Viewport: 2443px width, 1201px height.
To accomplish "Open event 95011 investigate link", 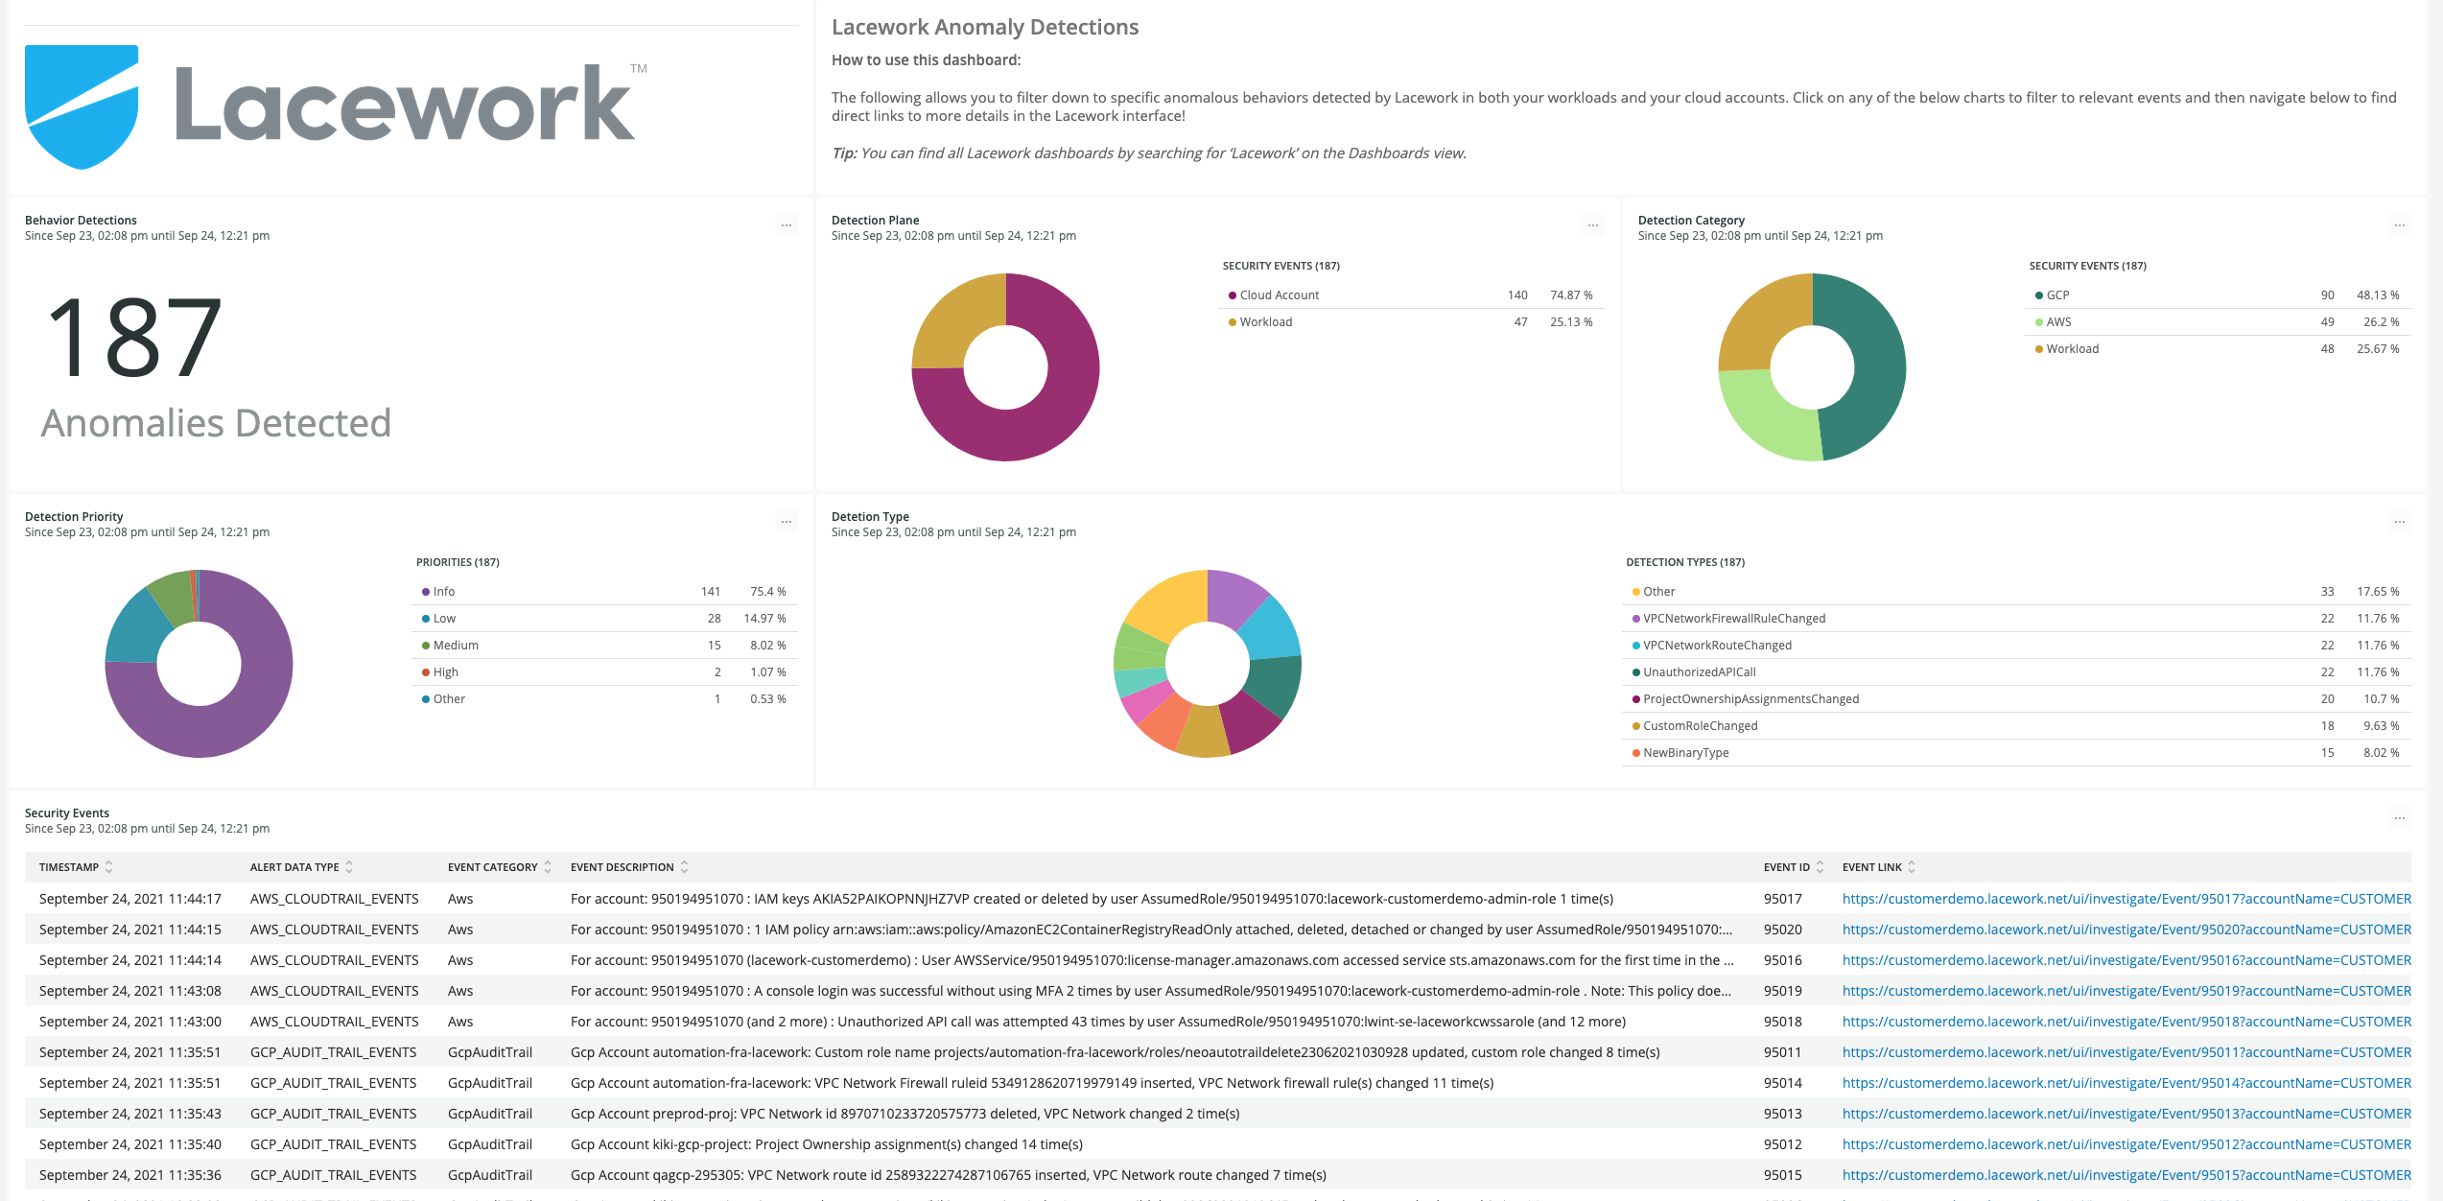I will click(2126, 1052).
